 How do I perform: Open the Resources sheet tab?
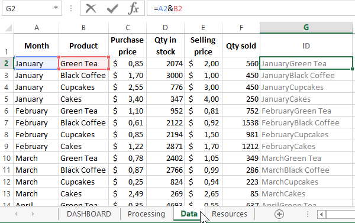[230, 214]
